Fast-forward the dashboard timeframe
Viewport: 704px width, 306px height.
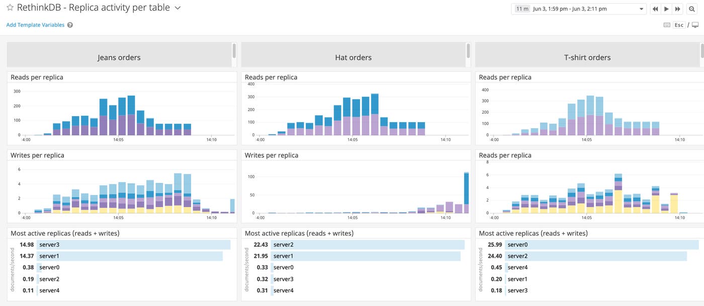[x=678, y=9]
